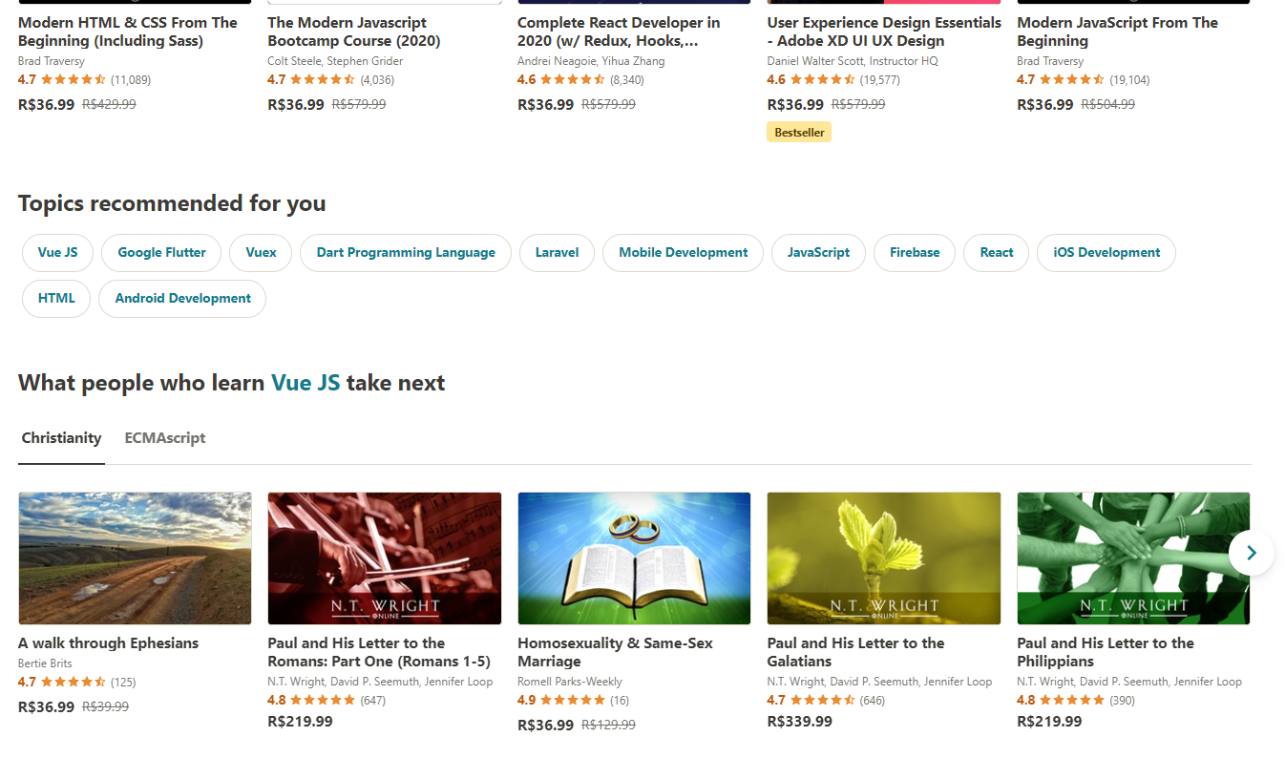Open the Android Development topic
1285x758 pixels.
(182, 299)
